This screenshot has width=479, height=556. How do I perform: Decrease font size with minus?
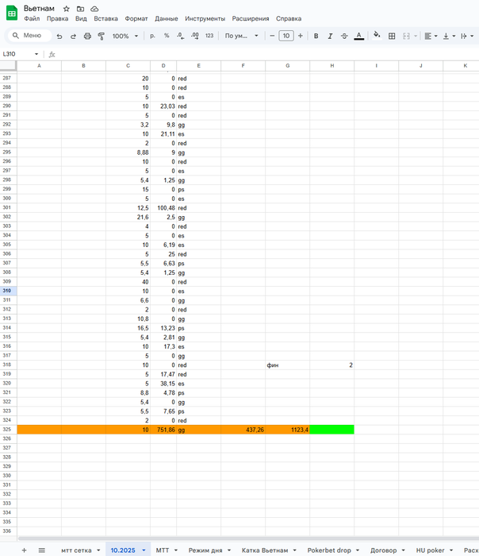272,36
